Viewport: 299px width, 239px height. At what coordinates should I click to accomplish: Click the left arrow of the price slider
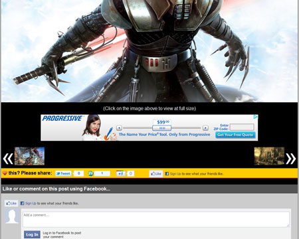pyautogui.click(x=119, y=128)
